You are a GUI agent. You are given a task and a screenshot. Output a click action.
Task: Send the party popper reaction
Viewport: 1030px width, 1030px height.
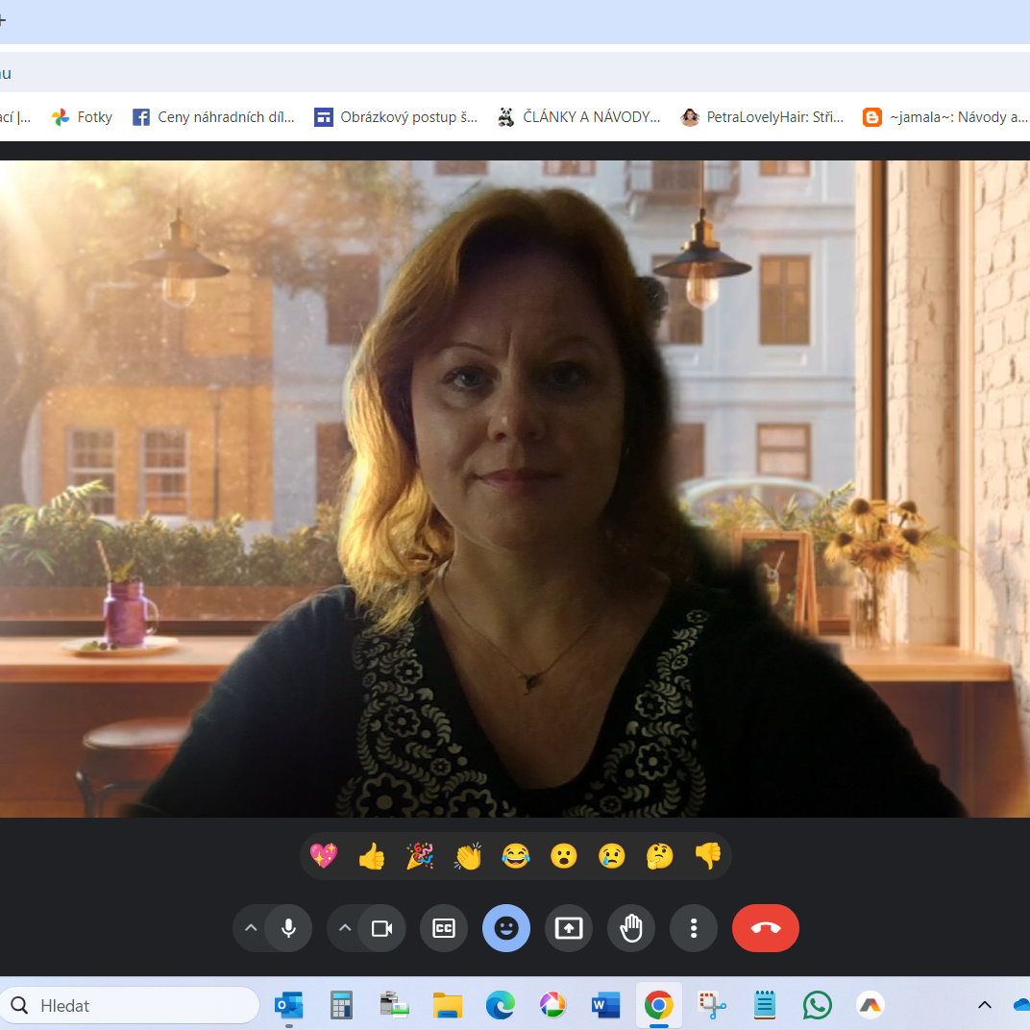pyautogui.click(x=420, y=856)
